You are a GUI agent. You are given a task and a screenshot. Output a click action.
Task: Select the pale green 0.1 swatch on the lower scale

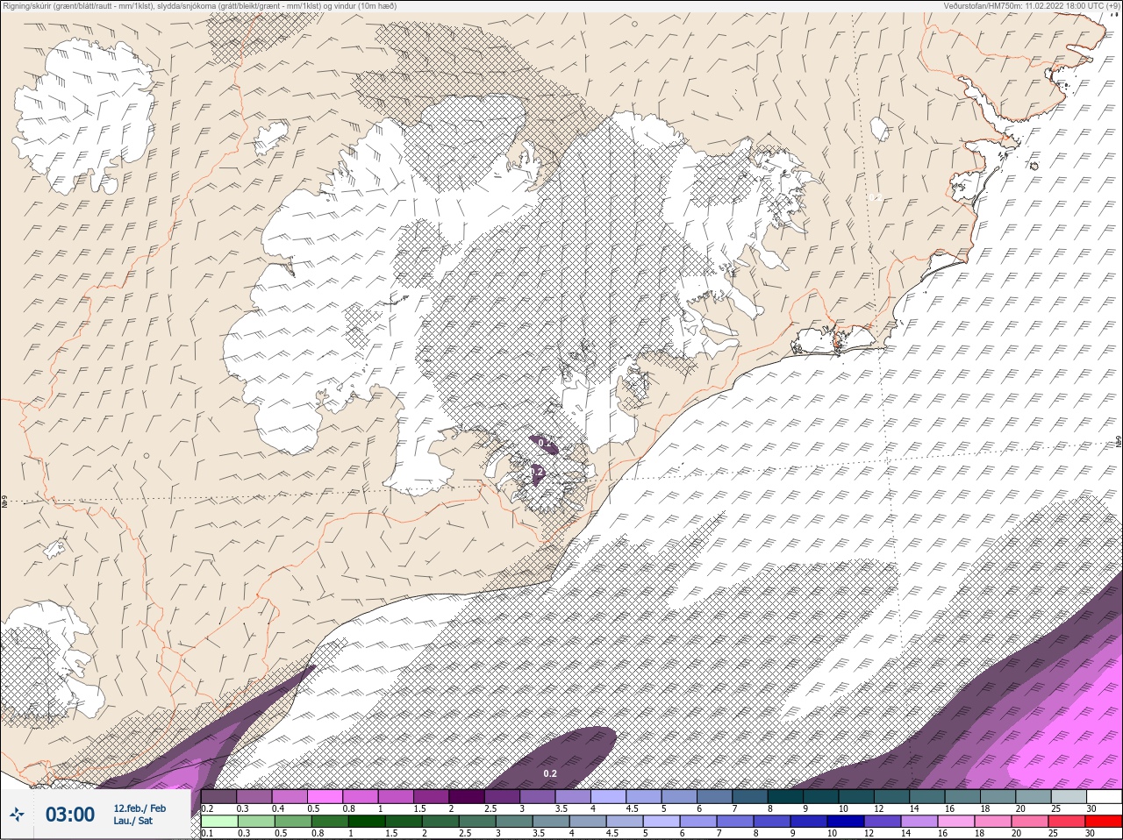[x=219, y=822]
